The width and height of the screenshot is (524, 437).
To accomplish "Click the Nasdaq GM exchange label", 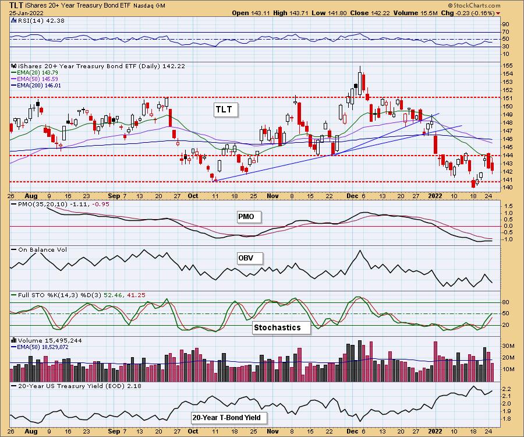I will coord(149,6).
